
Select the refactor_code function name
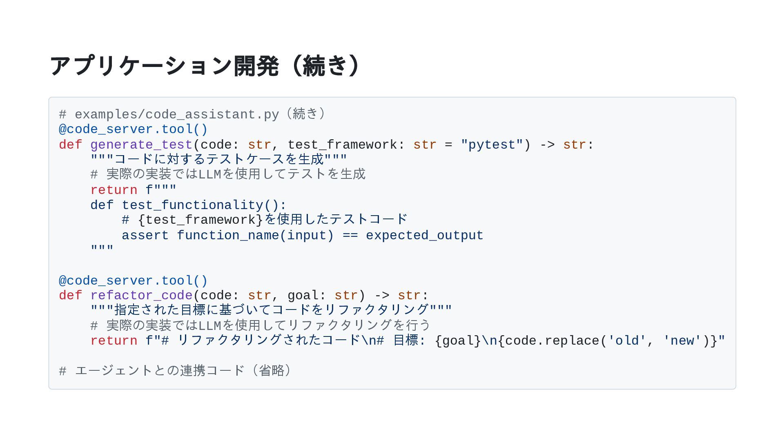point(141,296)
